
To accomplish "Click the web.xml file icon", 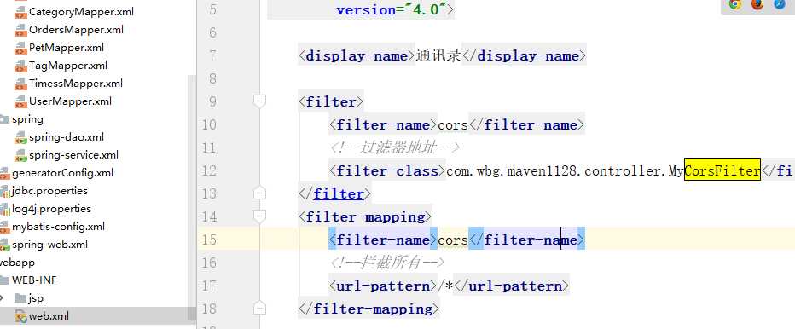I will [20, 316].
